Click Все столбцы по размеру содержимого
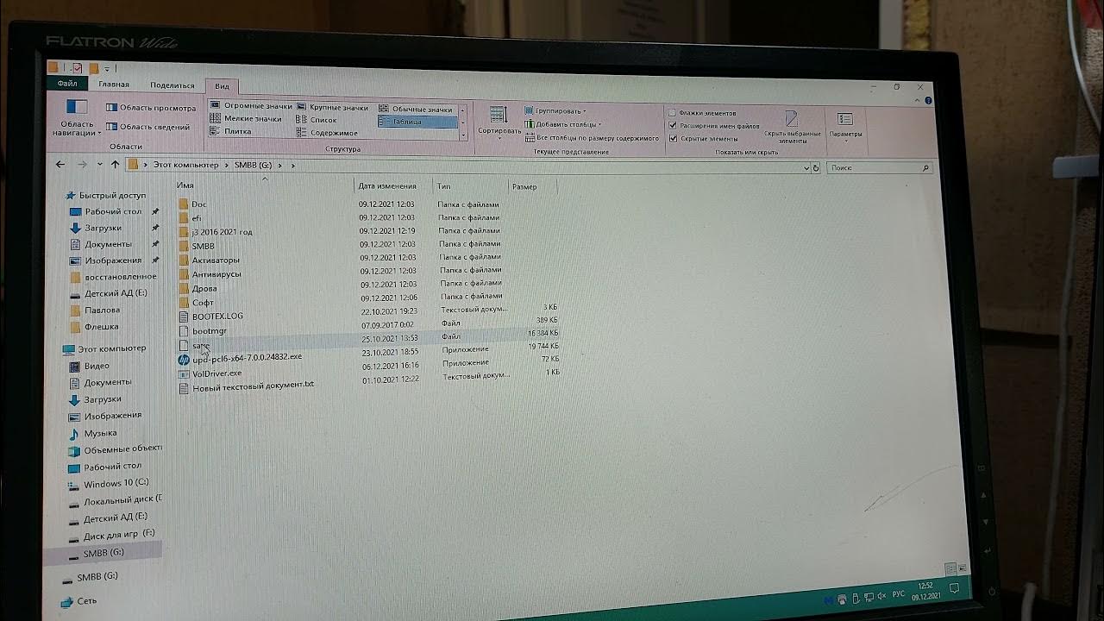The width and height of the screenshot is (1104, 621). [591, 138]
